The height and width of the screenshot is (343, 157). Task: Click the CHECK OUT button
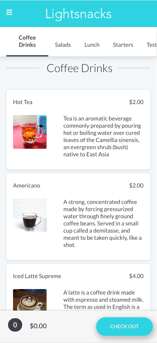pyautogui.click(x=124, y=327)
